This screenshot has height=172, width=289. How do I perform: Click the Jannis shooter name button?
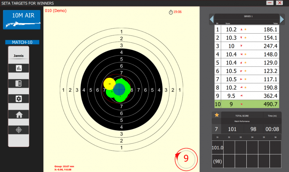pyautogui.click(x=18, y=56)
